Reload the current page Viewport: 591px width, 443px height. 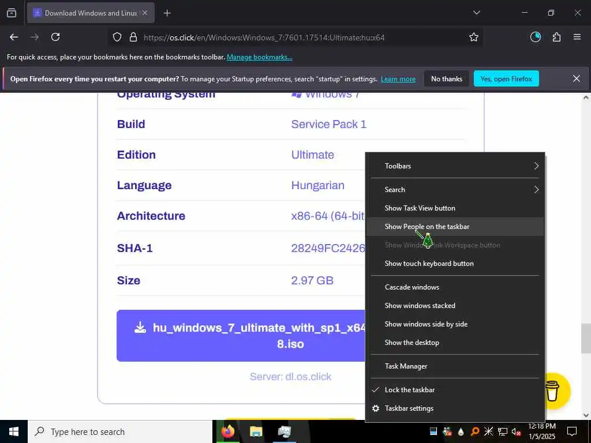click(55, 37)
